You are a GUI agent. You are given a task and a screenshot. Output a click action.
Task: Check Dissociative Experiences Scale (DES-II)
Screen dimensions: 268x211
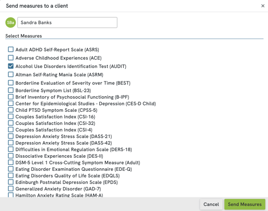[x=10, y=156]
